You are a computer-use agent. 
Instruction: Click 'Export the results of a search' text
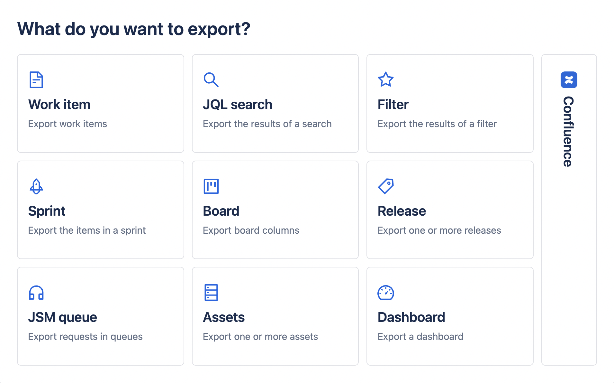pyautogui.click(x=267, y=124)
